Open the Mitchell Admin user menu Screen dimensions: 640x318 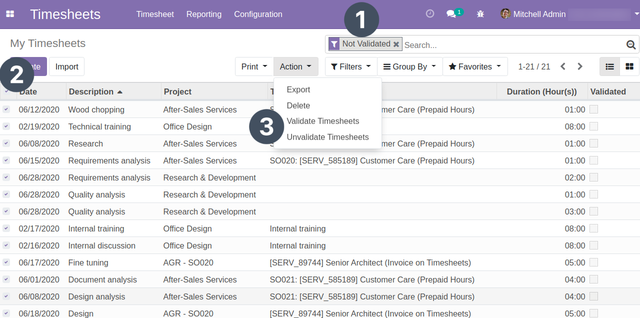coord(570,14)
